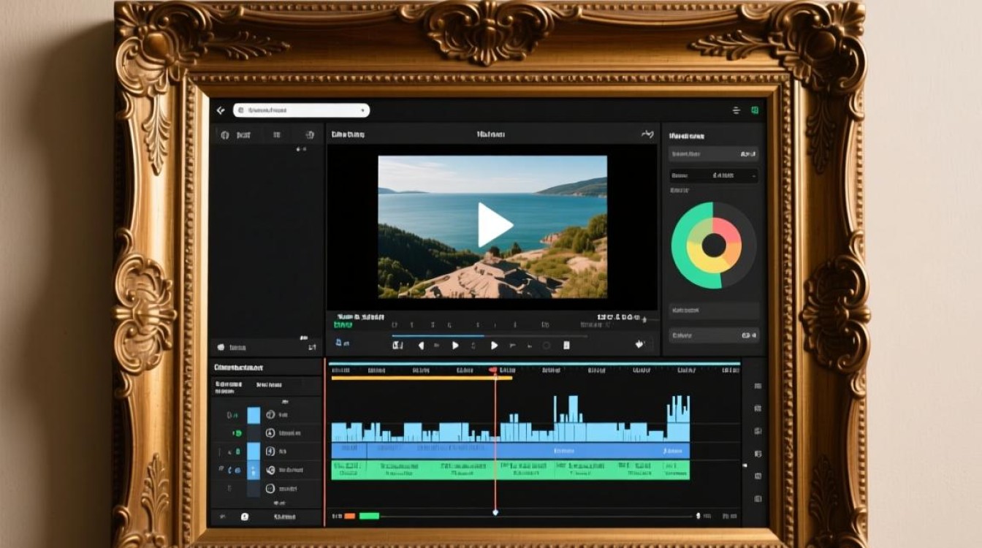Click the large white play button on the video
982x548 pixels.
pos(495,224)
